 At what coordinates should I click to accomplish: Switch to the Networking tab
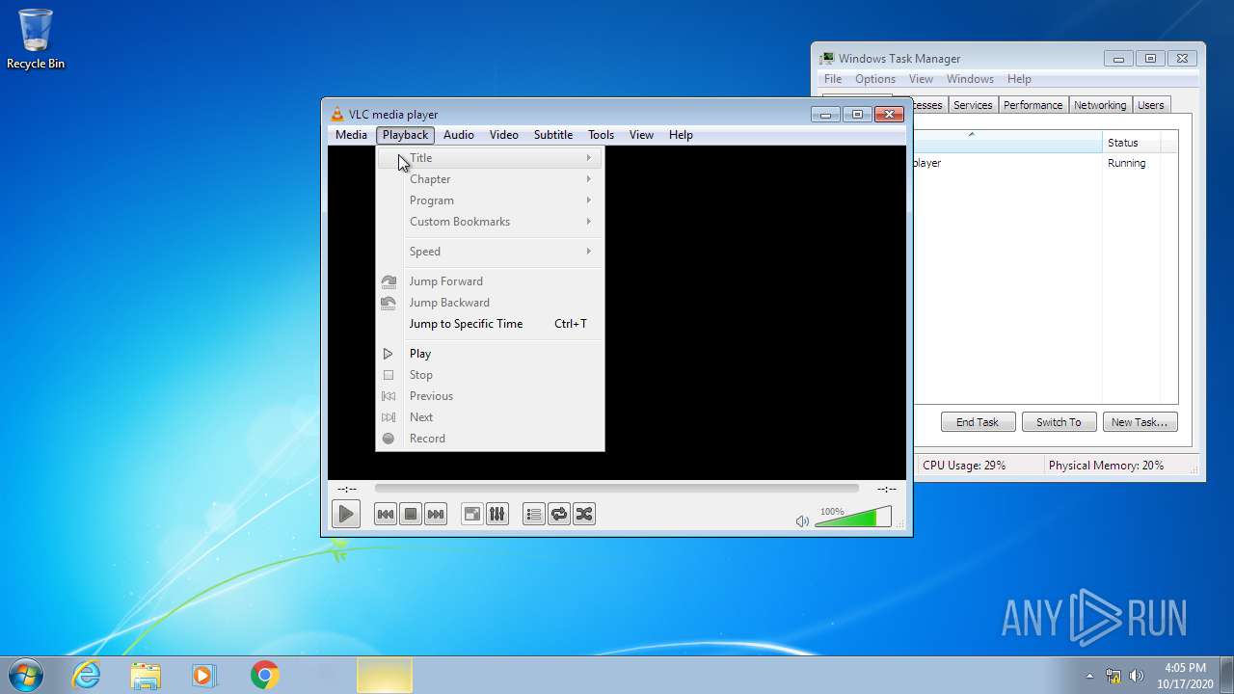click(x=1100, y=105)
